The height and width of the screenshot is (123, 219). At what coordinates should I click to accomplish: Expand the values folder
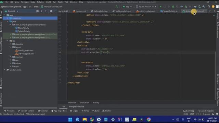(x=10, y=63)
